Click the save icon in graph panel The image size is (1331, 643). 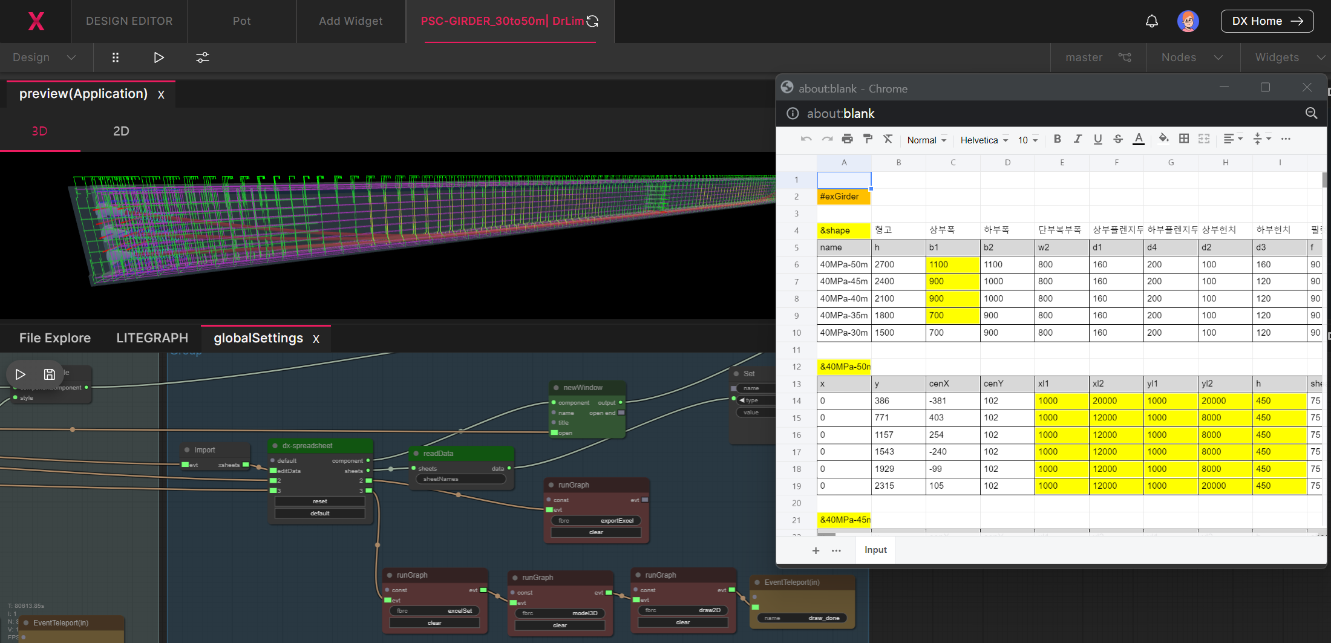(50, 374)
